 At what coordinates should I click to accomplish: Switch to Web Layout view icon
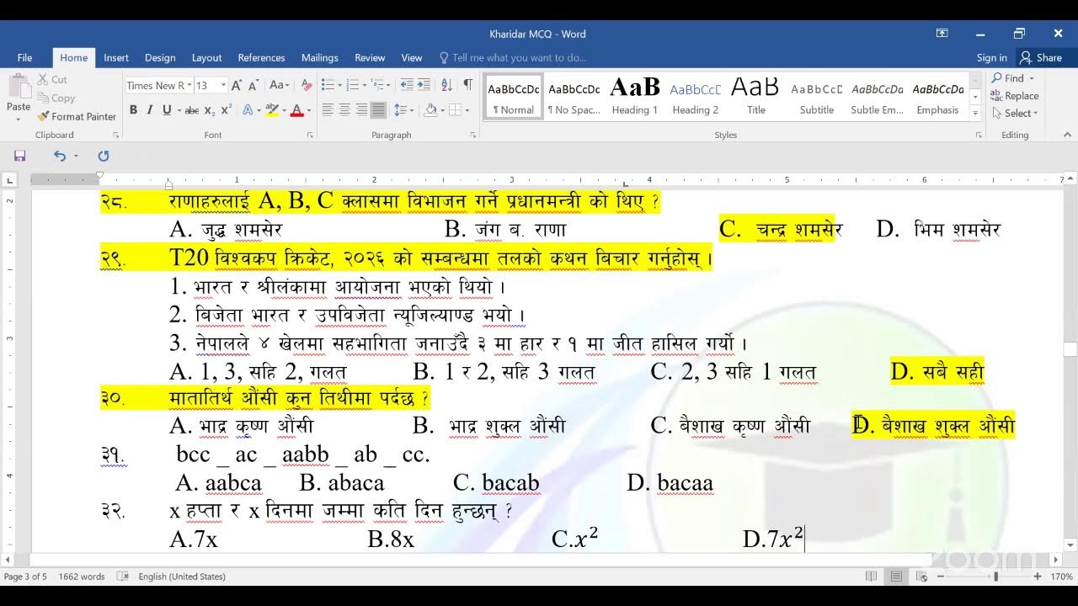click(922, 577)
